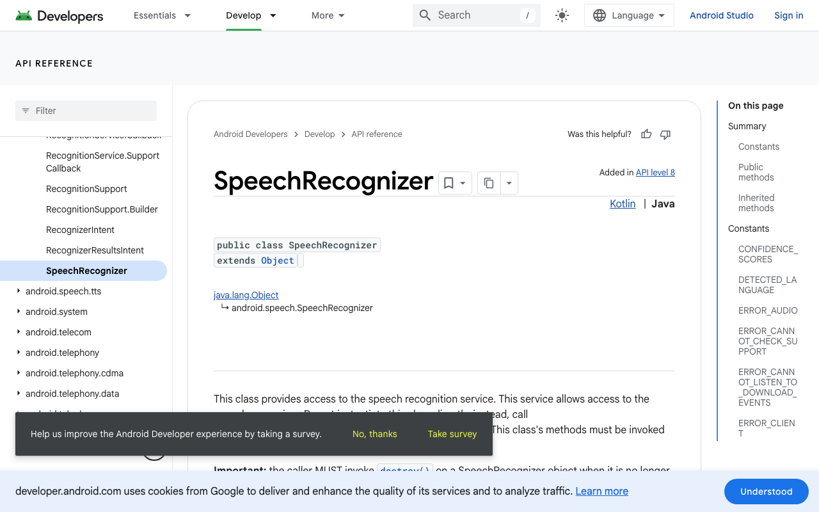Click the java.lang.Object link
Screen dimensions: 819x512
tap(246, 295)
